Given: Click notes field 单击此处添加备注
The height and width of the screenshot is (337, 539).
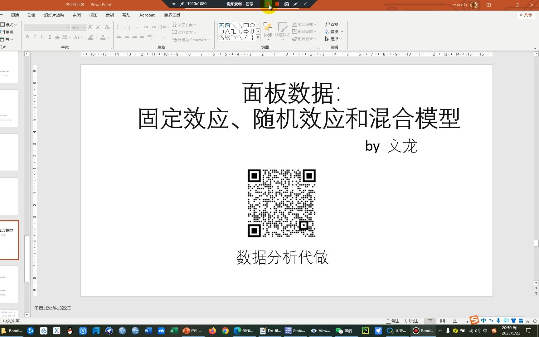Looking at the screenshot, I should click(x=52, y=308).
